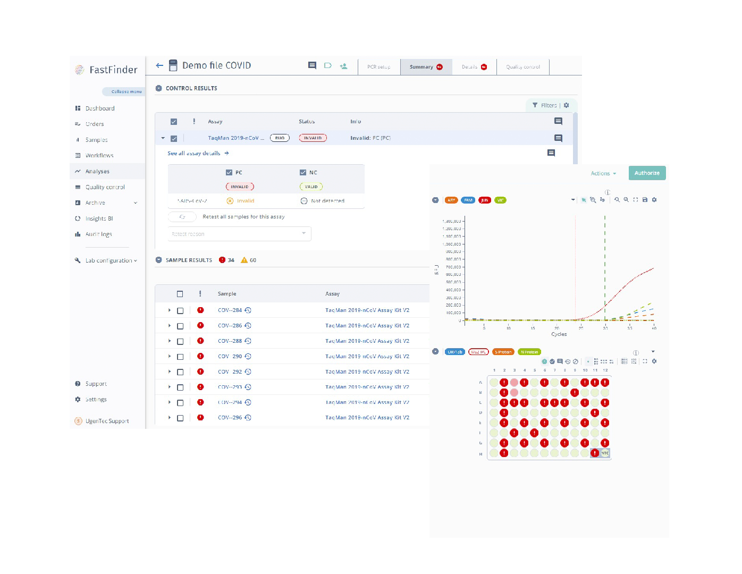Toggle retest all samples for this assay switch
This screenshot has width=742, height=574.
coord(182,217)
